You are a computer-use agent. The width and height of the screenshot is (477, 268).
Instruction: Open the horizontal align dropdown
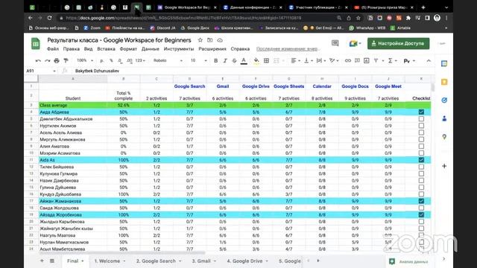coord(295,61)
